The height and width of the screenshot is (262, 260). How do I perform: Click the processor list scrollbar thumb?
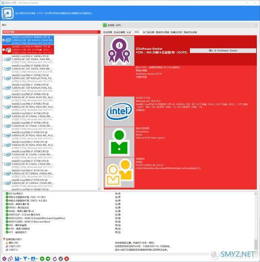[x=99, y=68]
